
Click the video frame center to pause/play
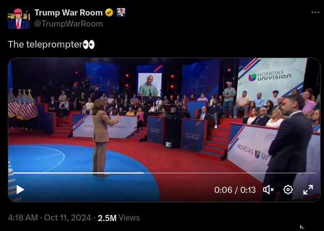(x=164, y=129)
